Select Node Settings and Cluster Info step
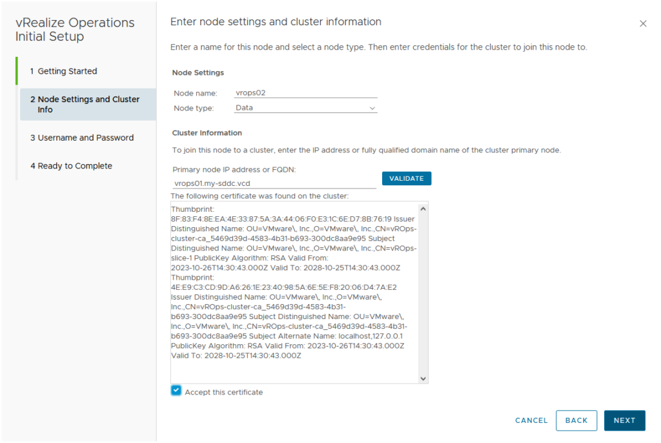 pyautogui.click(x=88, y=105)
